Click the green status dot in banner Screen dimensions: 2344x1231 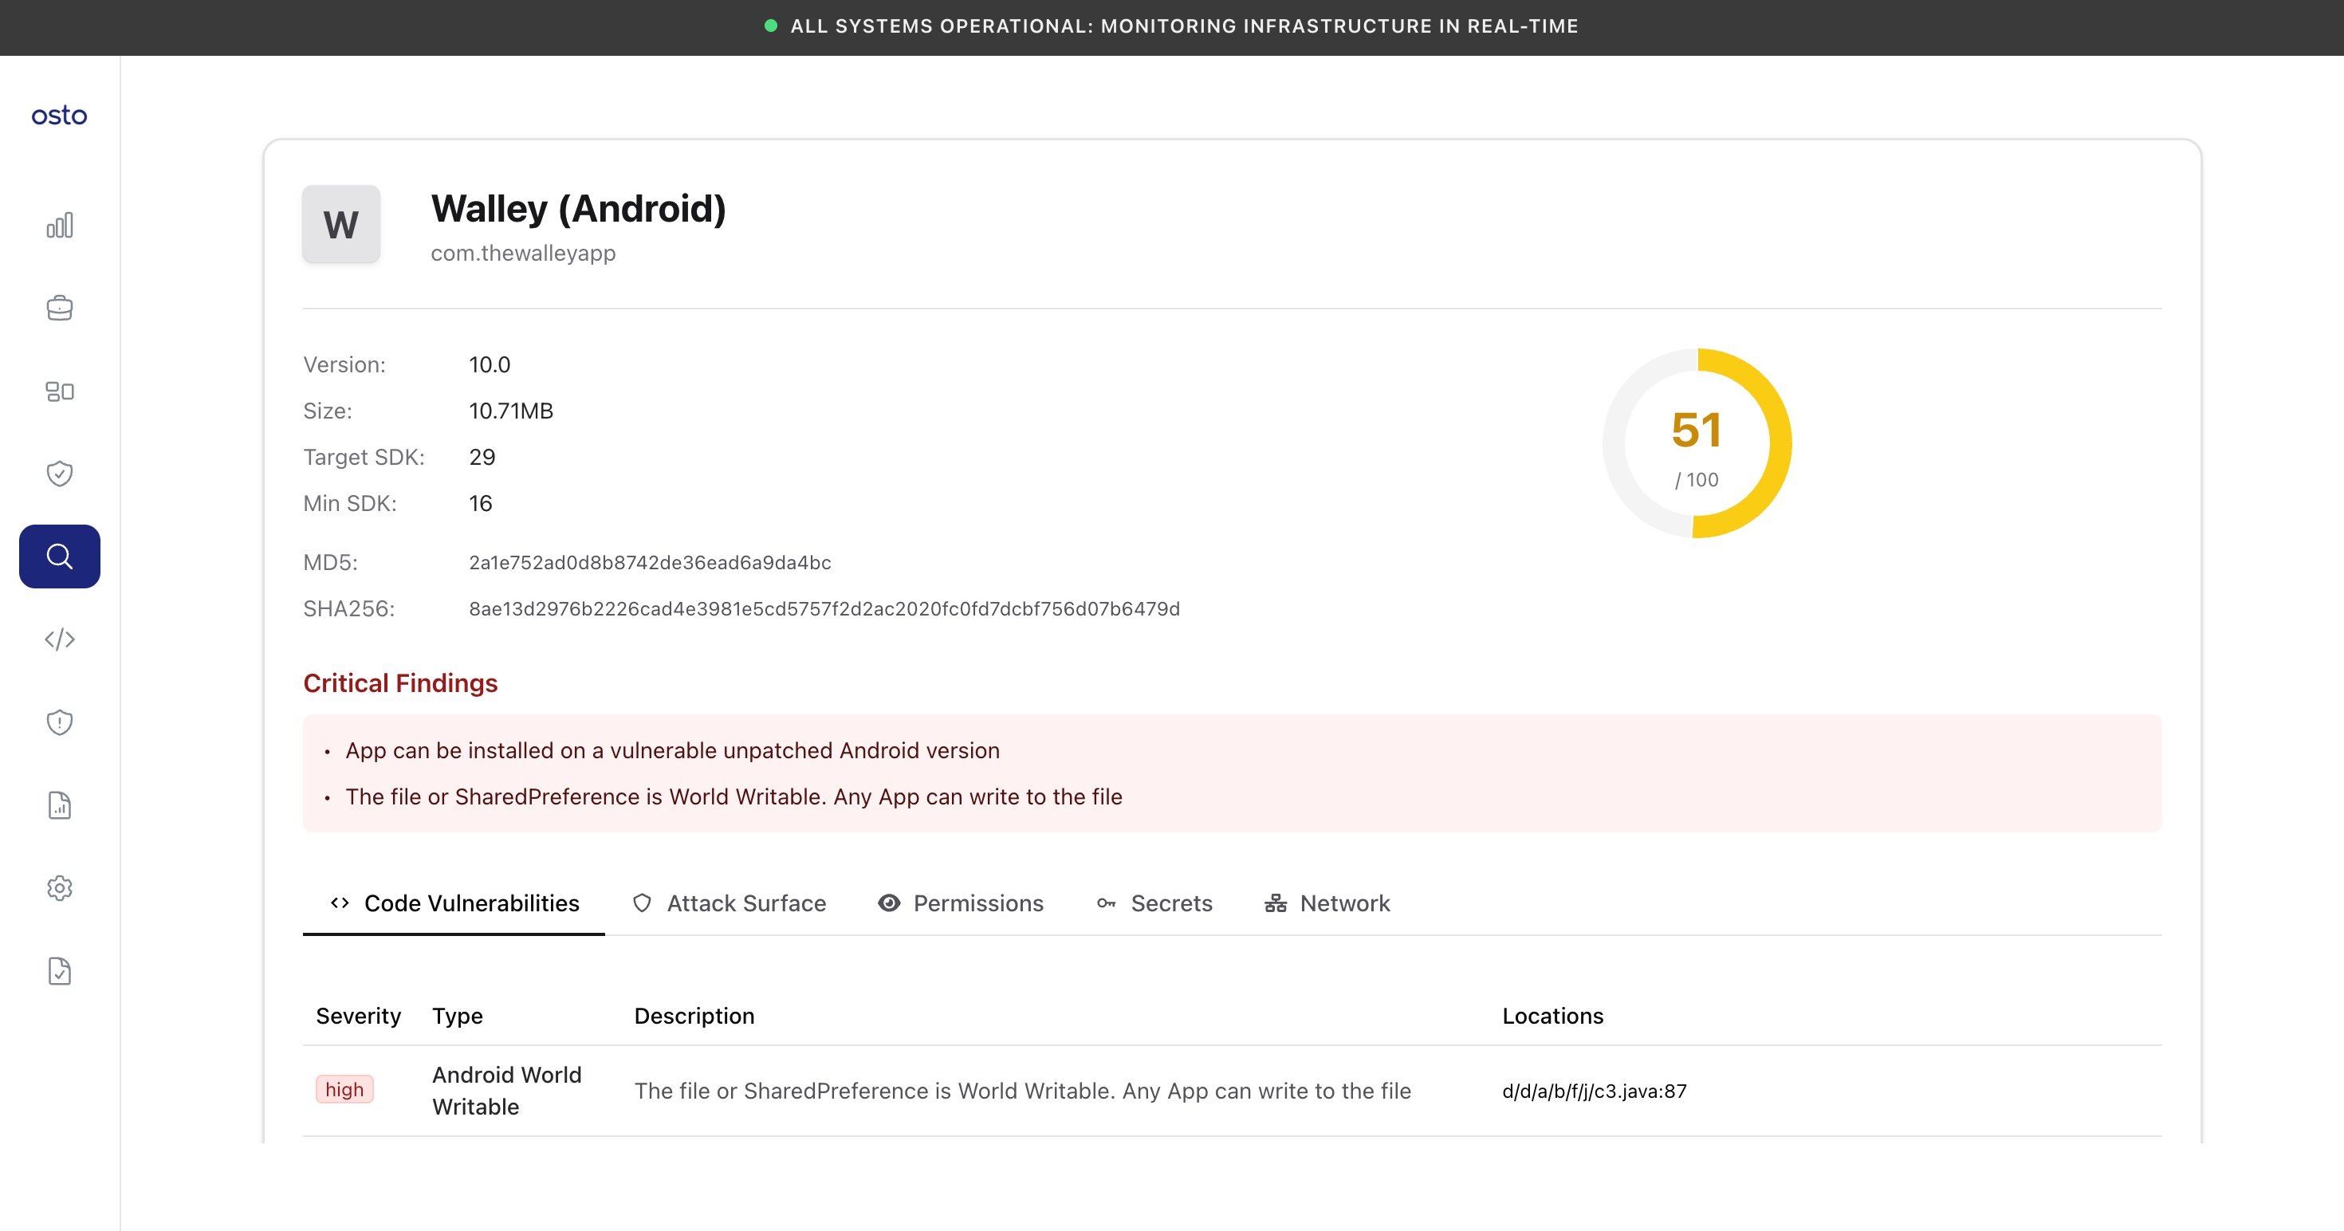771,26
